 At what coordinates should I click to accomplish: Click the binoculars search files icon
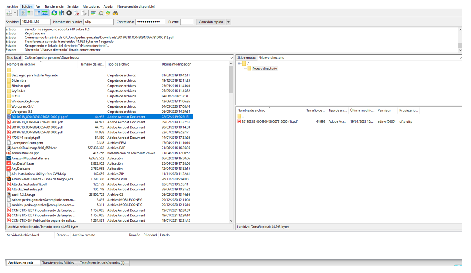(x=116, y=13)
